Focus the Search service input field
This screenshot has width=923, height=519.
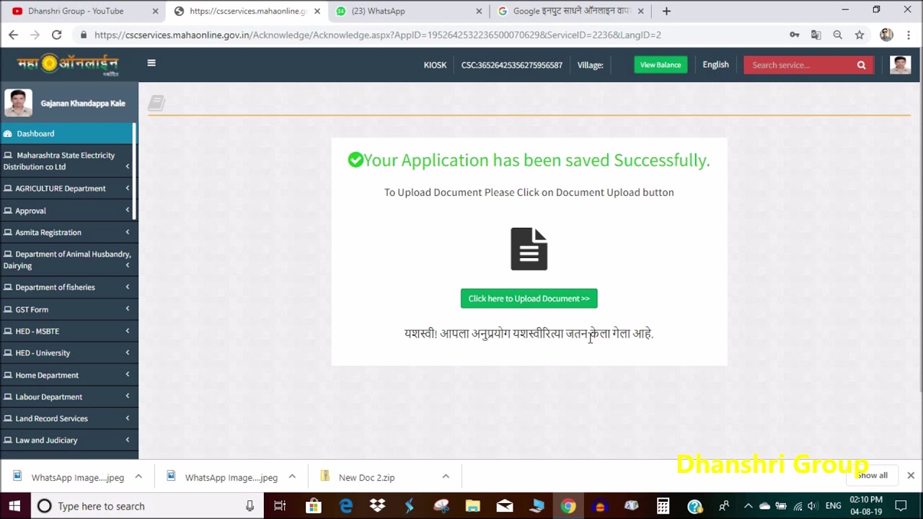coord(799,65)
